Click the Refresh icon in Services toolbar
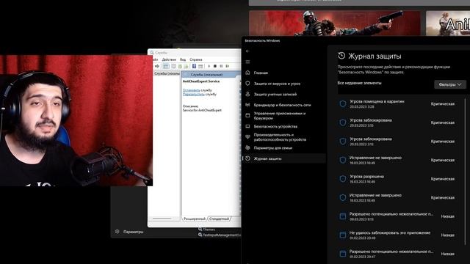The height and width of the screenshot is (264, 470). pos(180,66)
